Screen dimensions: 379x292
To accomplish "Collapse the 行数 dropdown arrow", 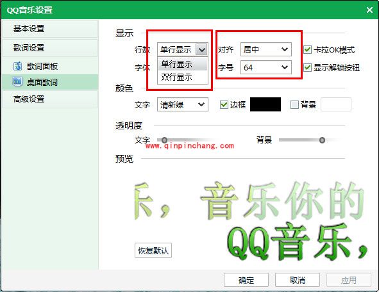I will [x=201, y=50].
